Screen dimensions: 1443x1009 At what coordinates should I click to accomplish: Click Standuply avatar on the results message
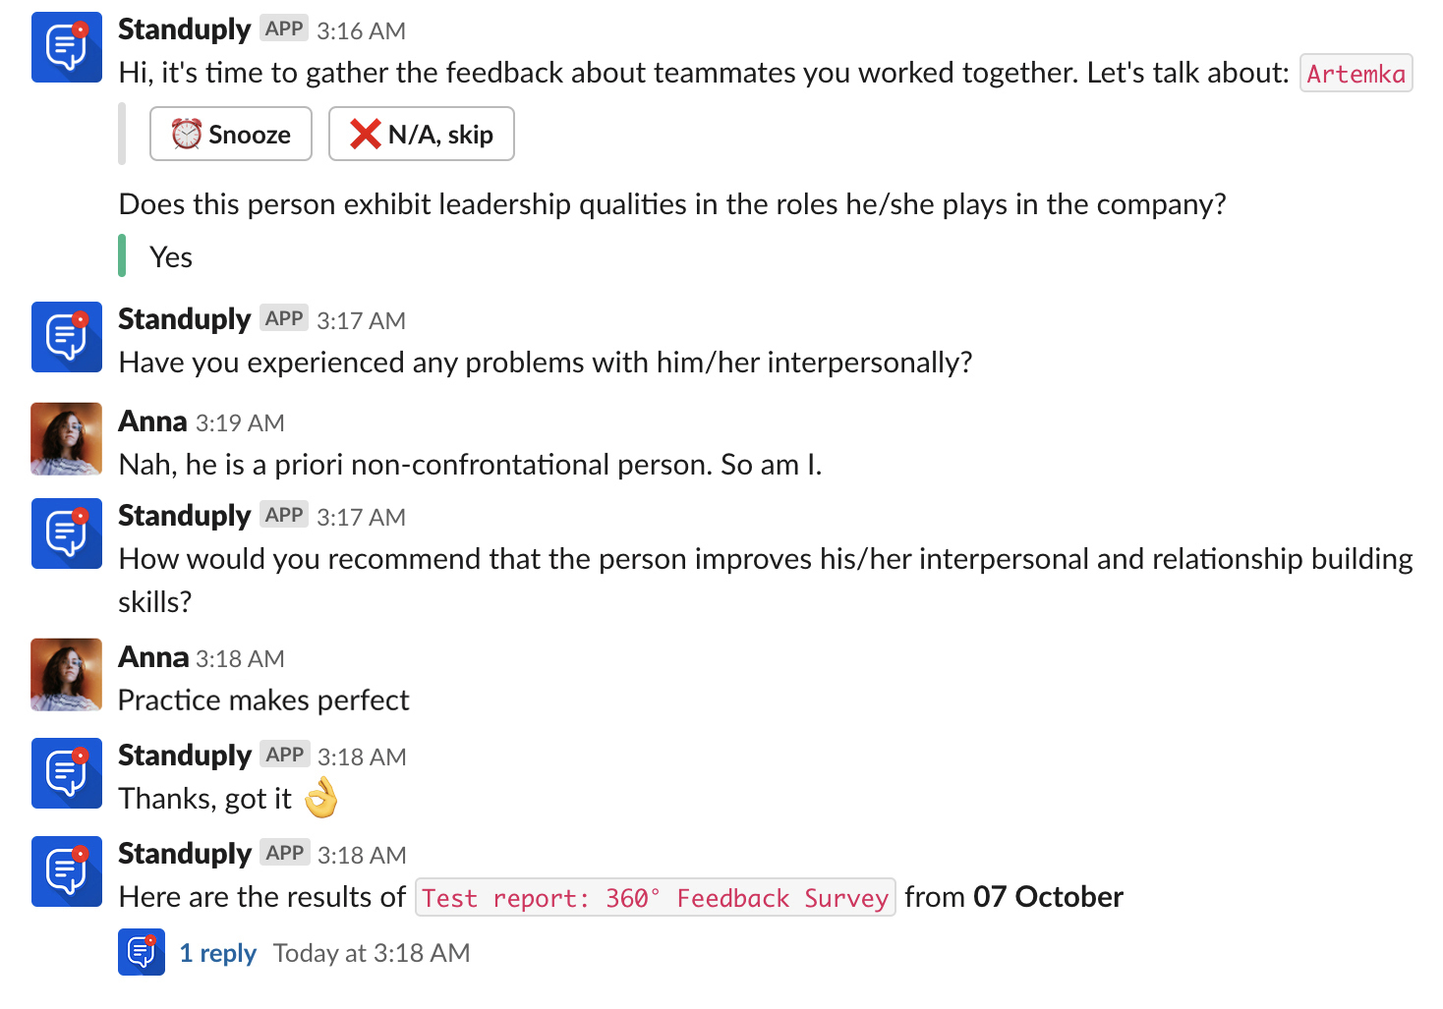pos(67,871)
